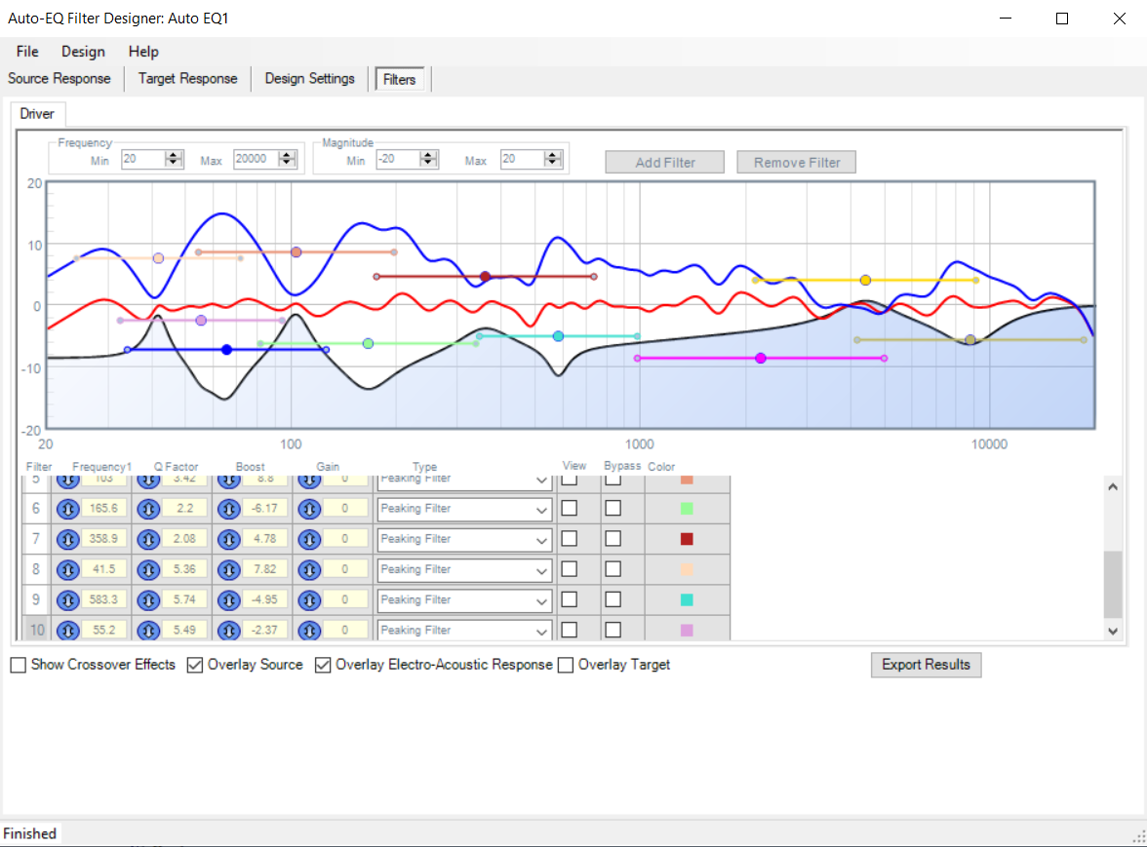Click the Q Factor adjust icon for filter 7
The image size is (1147, 847).
[148, 539]
